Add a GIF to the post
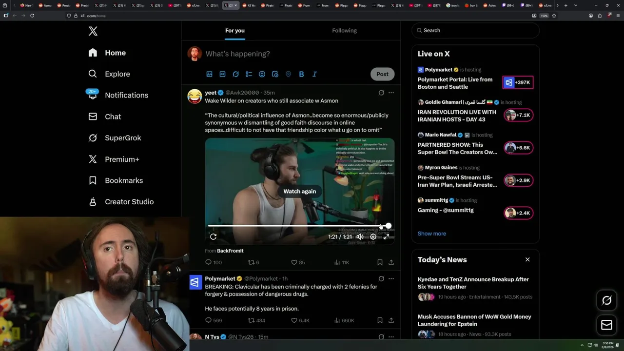This screenshot has height=351, width=624. (222, 74)
